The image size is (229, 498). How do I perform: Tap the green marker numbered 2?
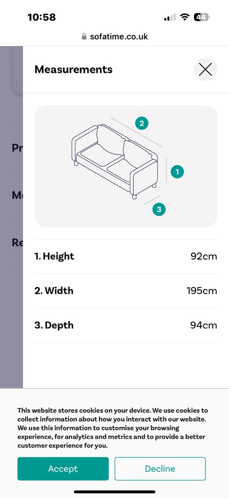[142, 123]
